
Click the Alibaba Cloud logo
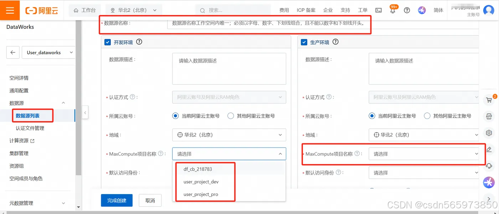click(42, 11)
